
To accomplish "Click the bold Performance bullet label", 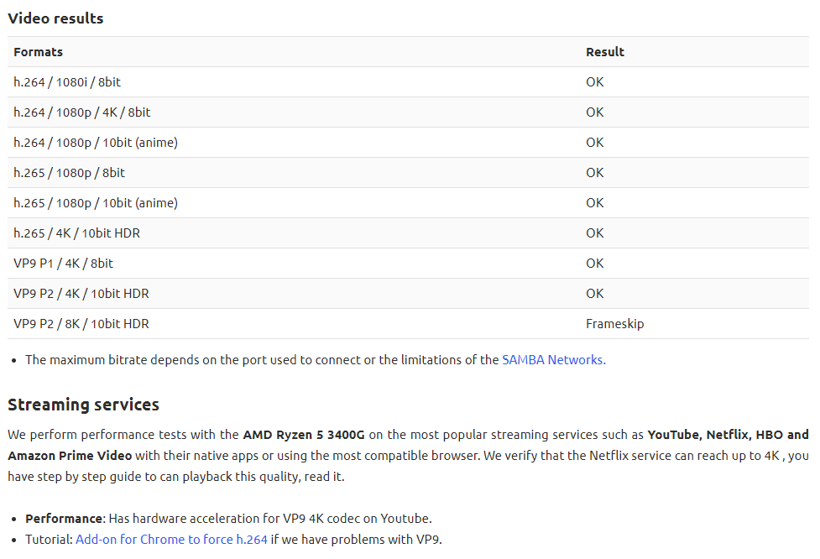I will 64,519.
